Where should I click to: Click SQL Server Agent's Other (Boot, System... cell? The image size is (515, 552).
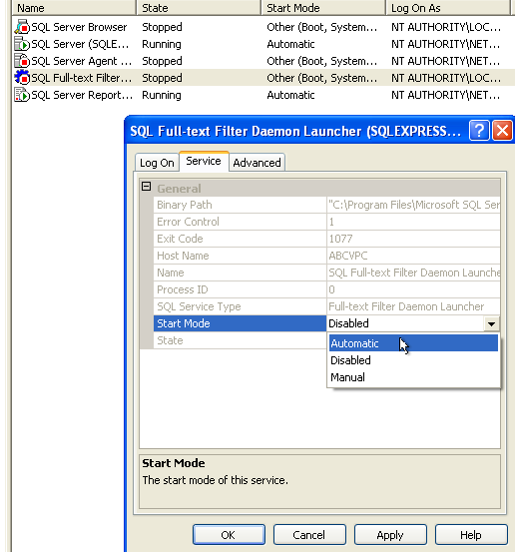click(x=321, y=61)
